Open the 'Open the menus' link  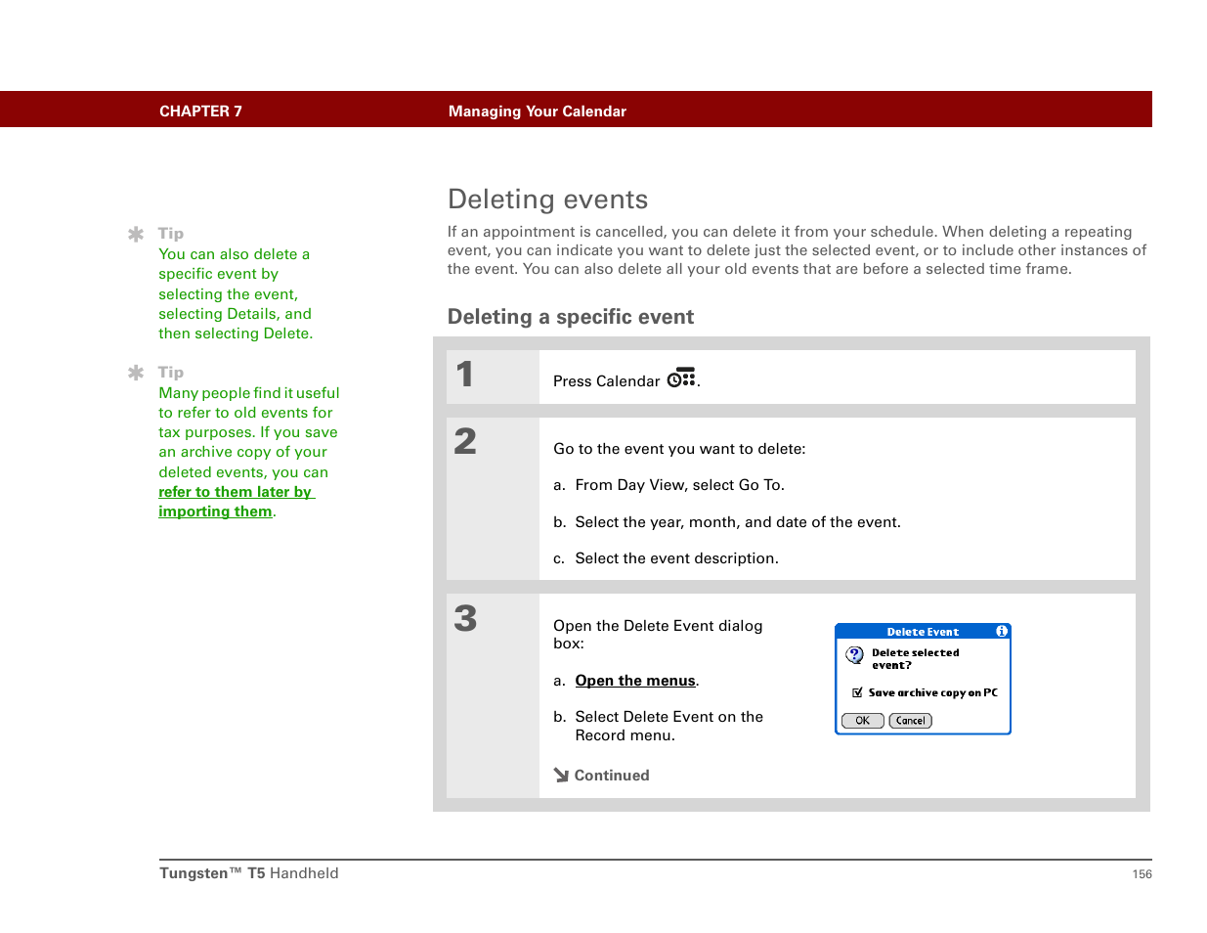[x=635, y=681]
